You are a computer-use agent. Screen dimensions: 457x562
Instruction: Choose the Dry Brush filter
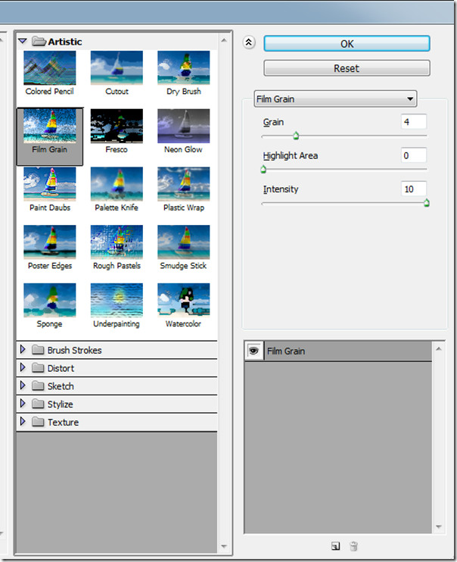(183, 68)
